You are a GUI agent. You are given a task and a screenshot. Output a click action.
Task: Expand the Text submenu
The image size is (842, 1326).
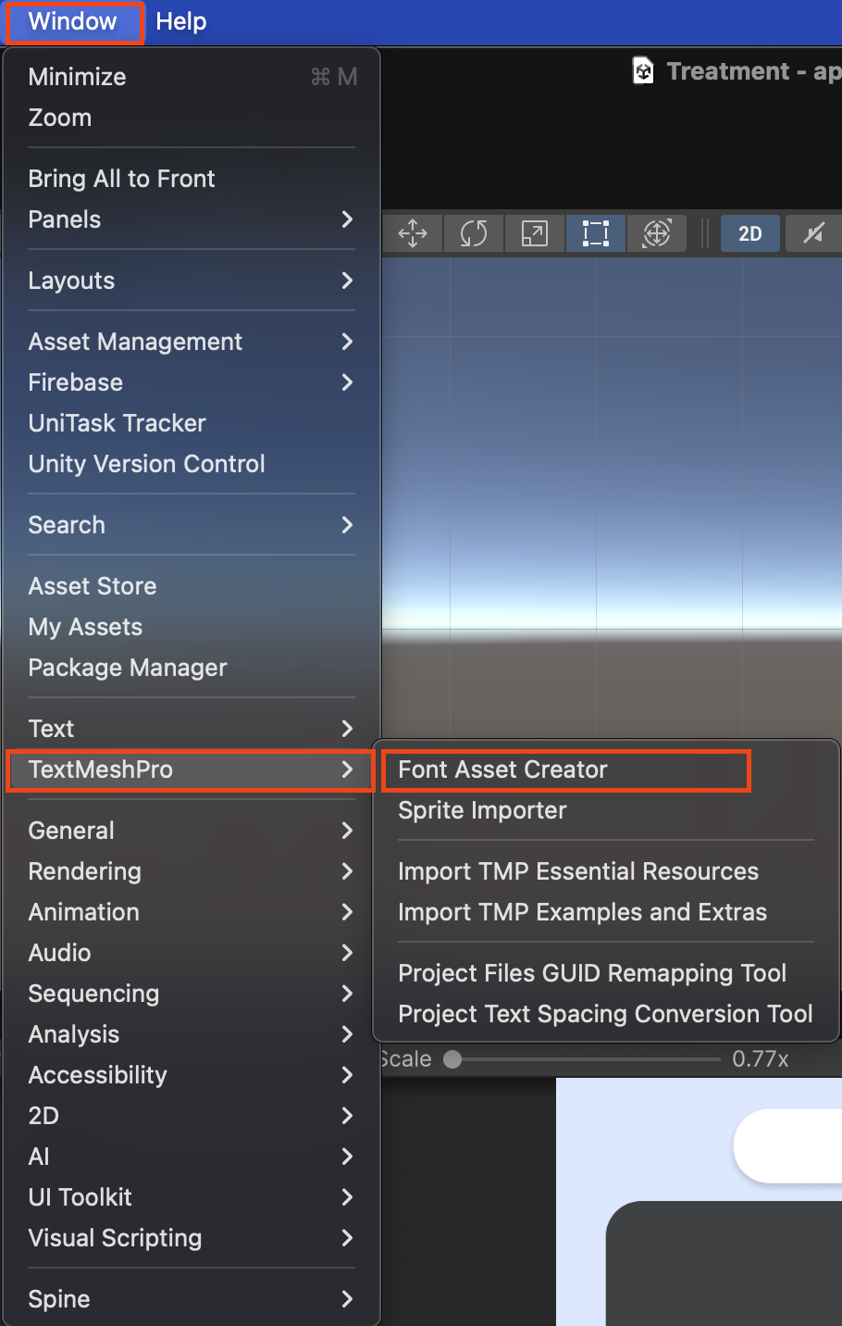192,729
